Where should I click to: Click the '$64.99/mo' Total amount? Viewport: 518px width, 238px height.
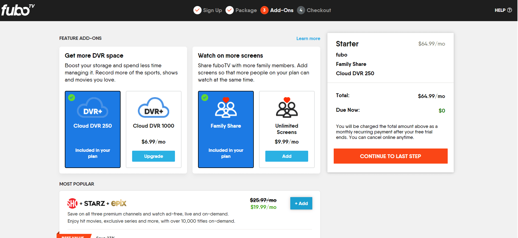click(x=431, y=96)
